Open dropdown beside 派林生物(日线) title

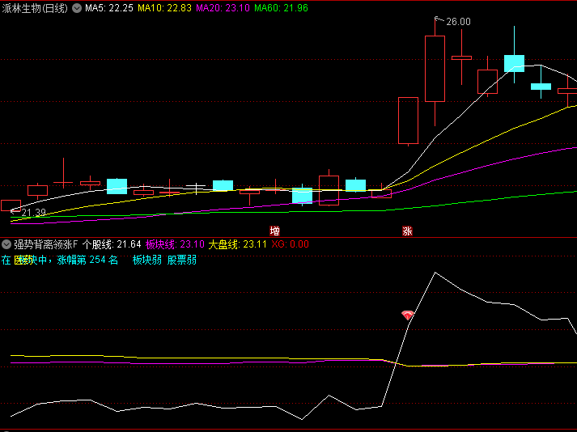(77, 8)
